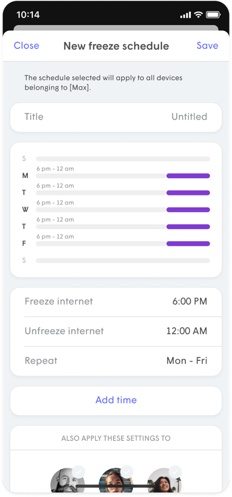Screen dimensions: 232x497
Task: Tap the cellular signal bars icon
Action: 185,15
